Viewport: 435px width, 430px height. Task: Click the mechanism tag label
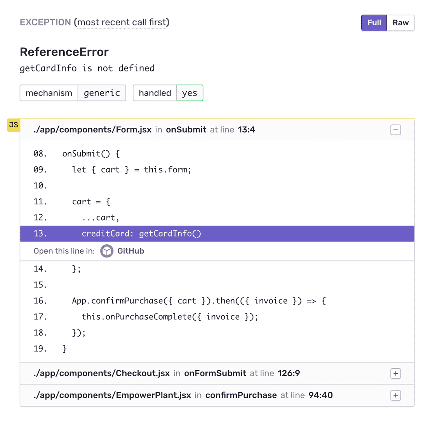49,93
